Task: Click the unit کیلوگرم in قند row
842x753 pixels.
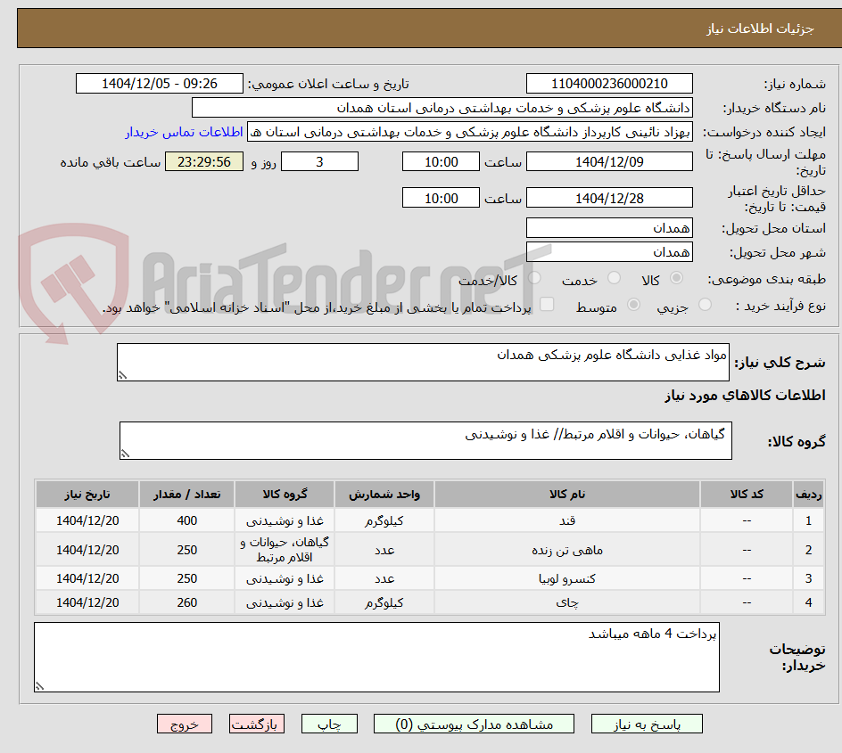Action: [384, 520]
